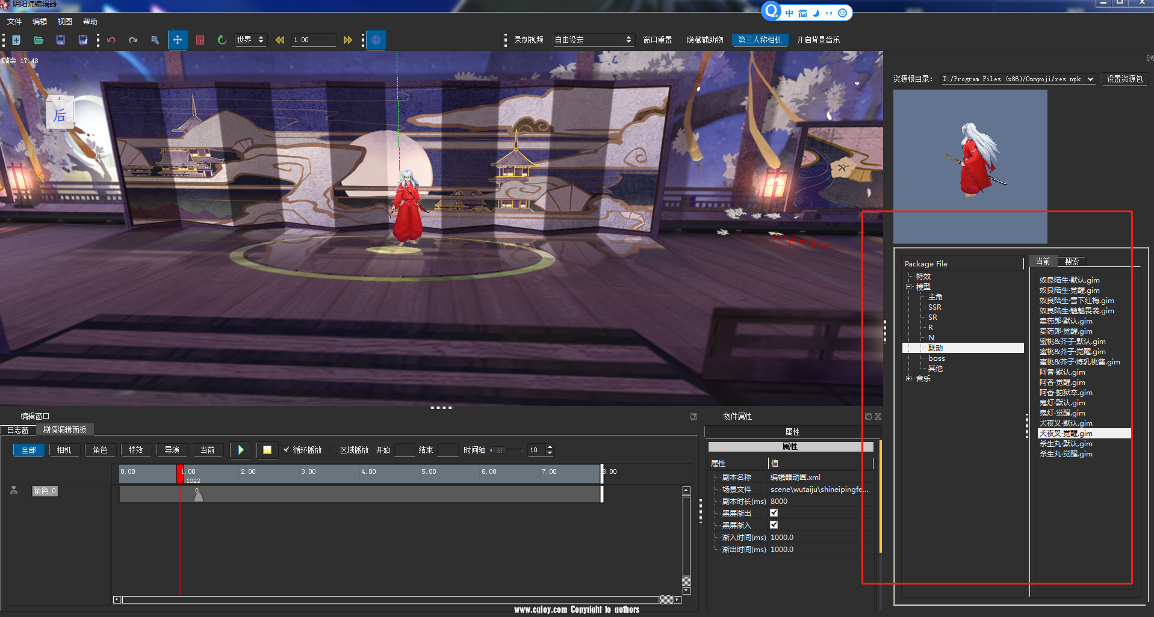
Task: Increase the timeline value stepper
Action: click(x=550, y=447)
